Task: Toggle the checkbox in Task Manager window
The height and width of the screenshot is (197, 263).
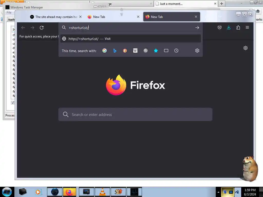Action: 13,103
